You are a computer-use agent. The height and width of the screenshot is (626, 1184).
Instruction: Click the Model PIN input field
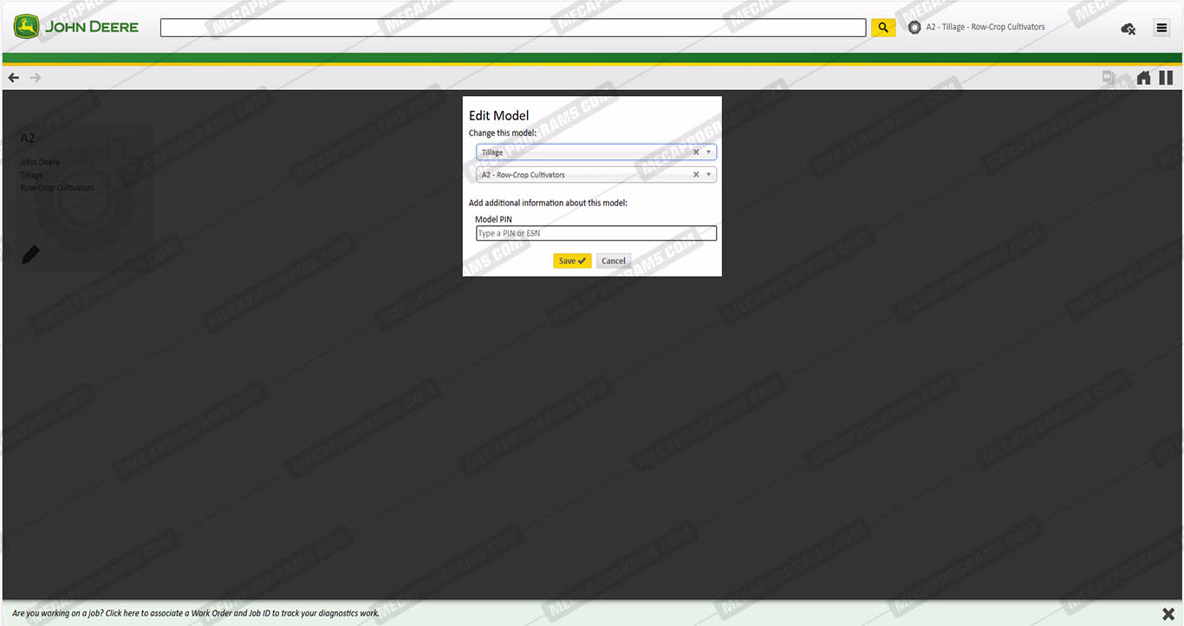[595, 234]
